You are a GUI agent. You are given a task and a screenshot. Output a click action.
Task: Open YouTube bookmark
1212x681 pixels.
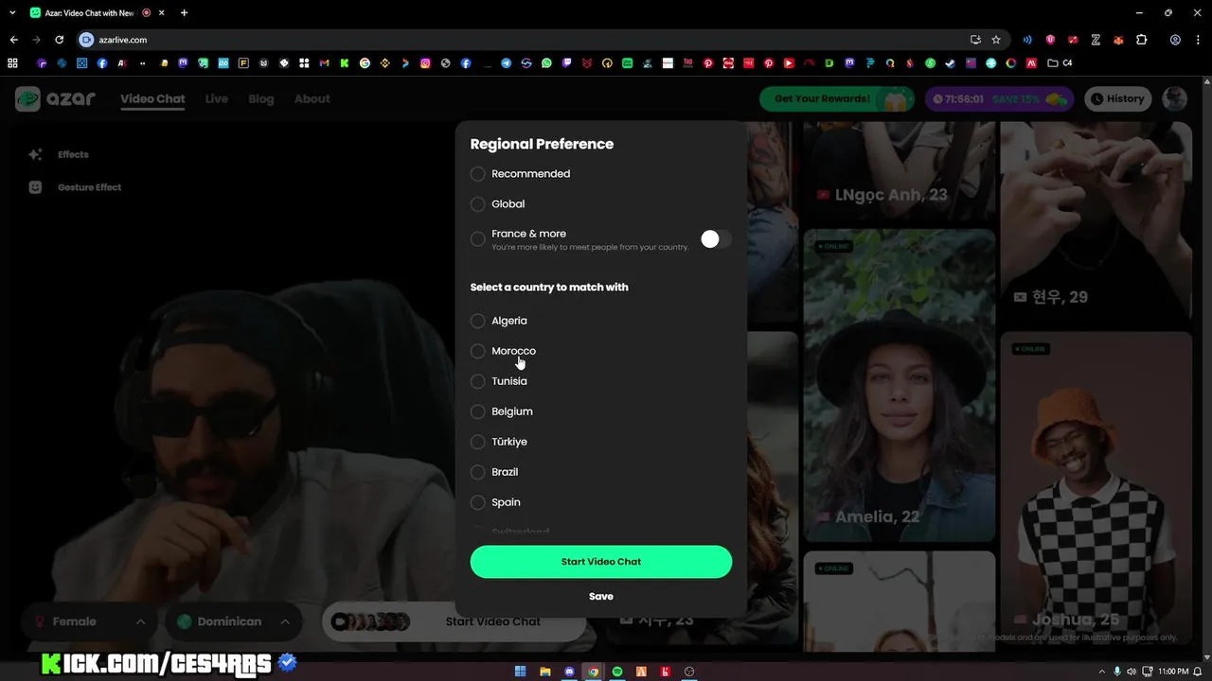pos(789,63)
